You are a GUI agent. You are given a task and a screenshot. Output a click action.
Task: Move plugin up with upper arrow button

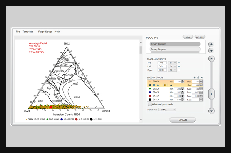click(211, 44)
